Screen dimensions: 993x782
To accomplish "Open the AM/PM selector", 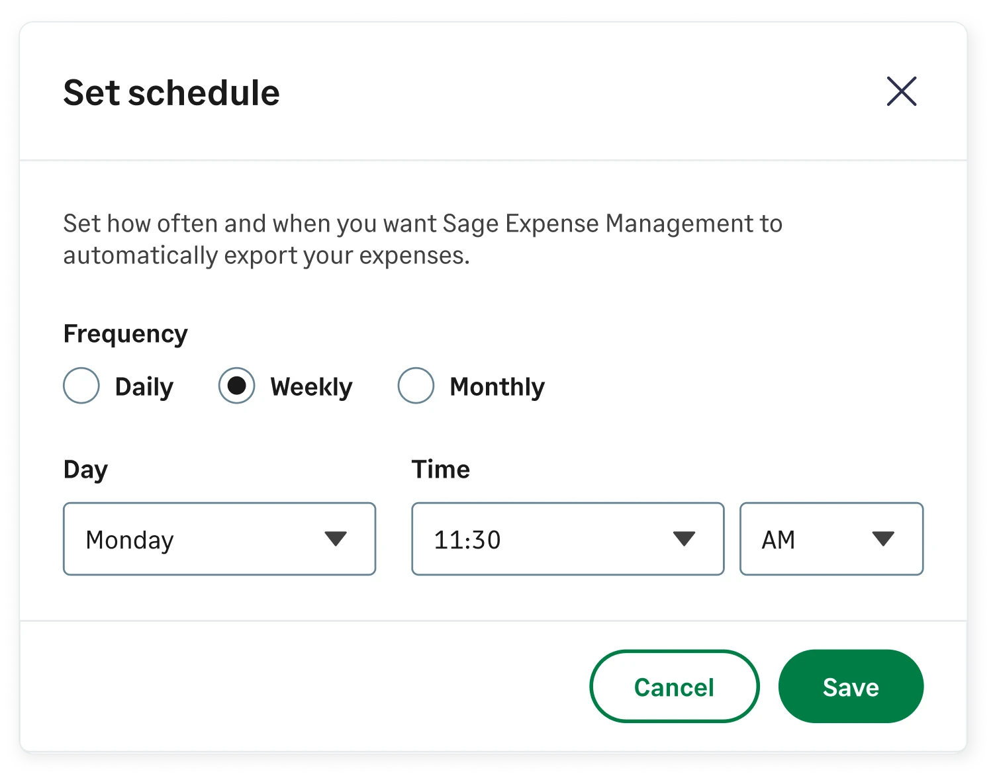I will click(831, 539).
